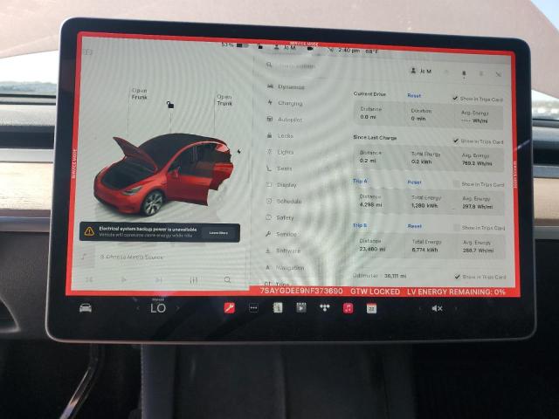Tap the media search magnifier icon
559x419 pixels.
pyautogui.click(x=227, y=279)
